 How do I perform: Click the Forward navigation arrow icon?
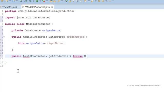(x=109, y=1)
